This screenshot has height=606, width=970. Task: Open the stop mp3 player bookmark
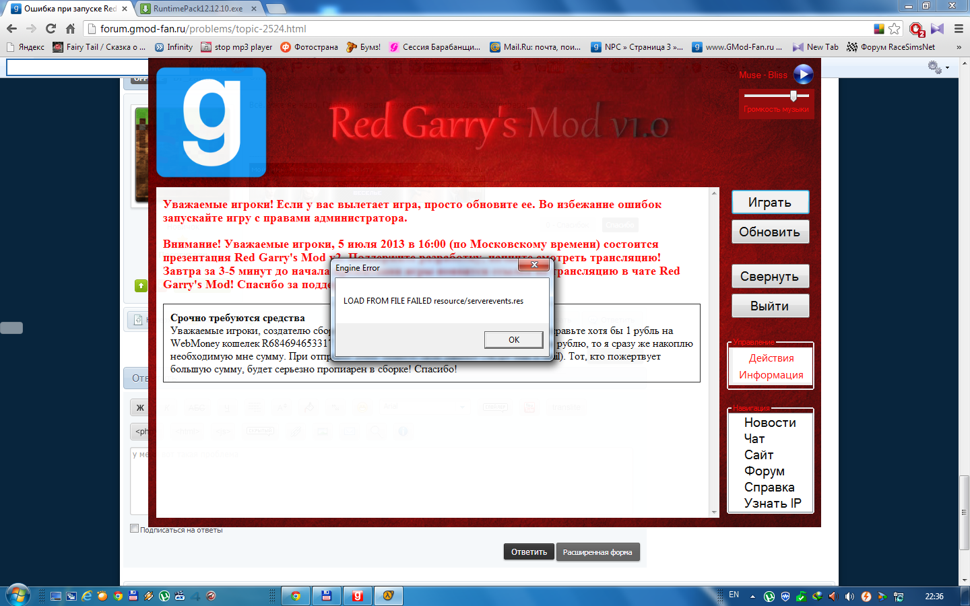[x=236, y=47]
